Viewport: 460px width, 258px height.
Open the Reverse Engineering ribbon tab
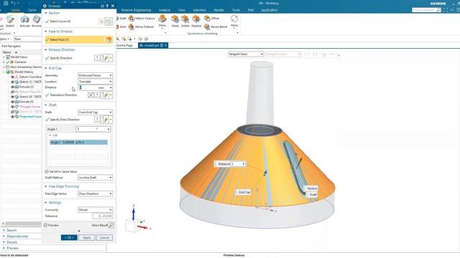pyautogui.click(x=136, y=10)
